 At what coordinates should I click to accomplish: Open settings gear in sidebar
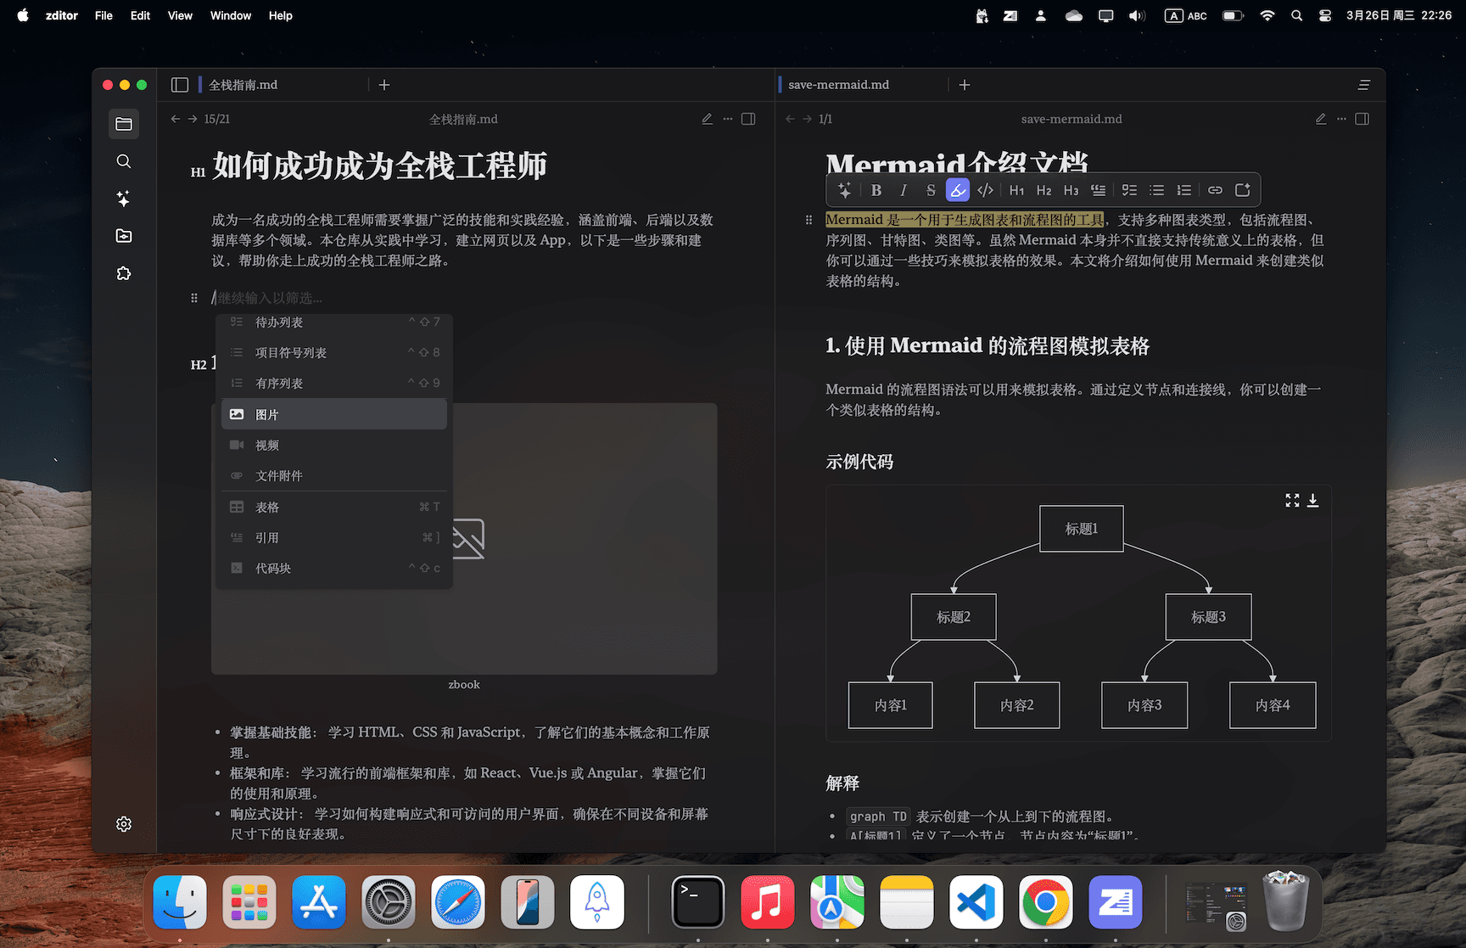coord(124,824)
